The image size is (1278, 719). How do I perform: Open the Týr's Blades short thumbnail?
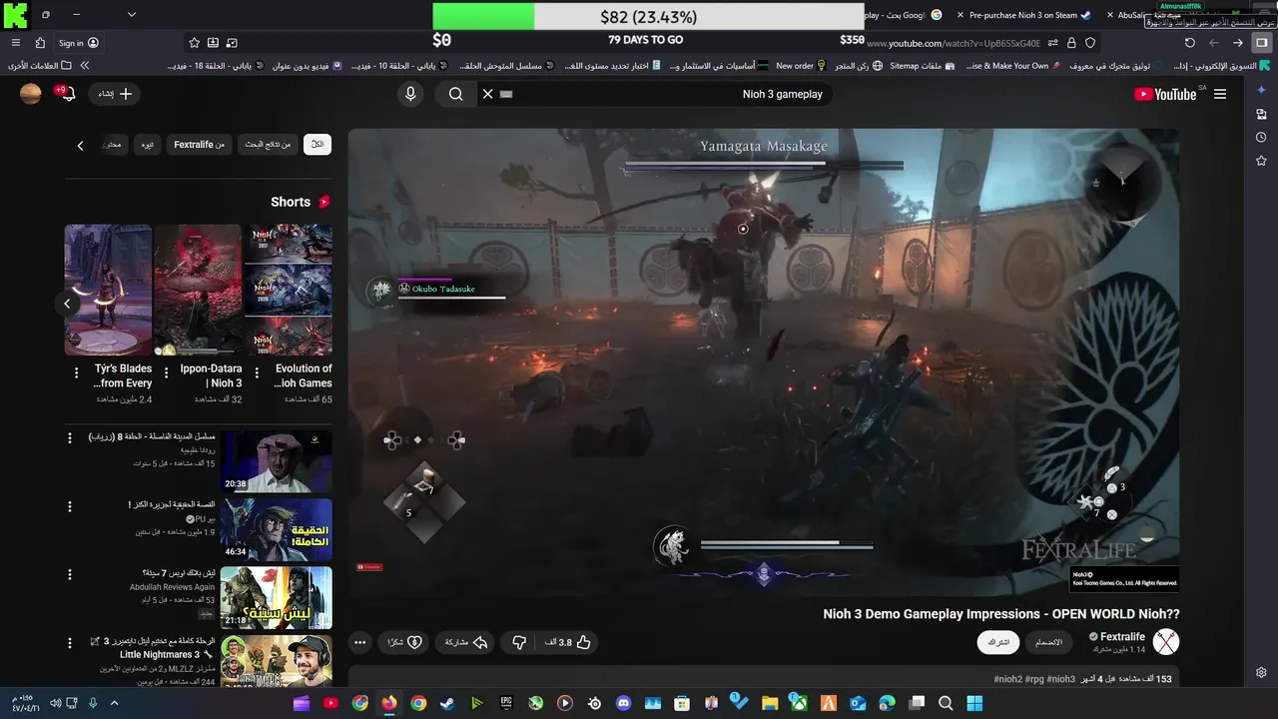coord(108,290)
